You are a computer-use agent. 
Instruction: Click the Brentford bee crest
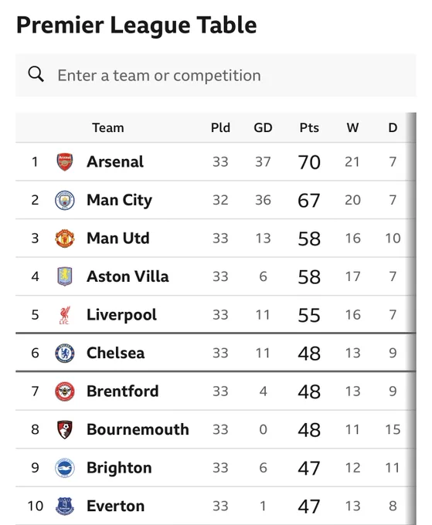(x=65, y=391)
